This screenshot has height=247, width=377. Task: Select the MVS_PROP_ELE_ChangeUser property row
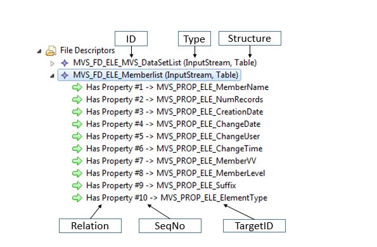pyautogui.click(x=173, y=136)
